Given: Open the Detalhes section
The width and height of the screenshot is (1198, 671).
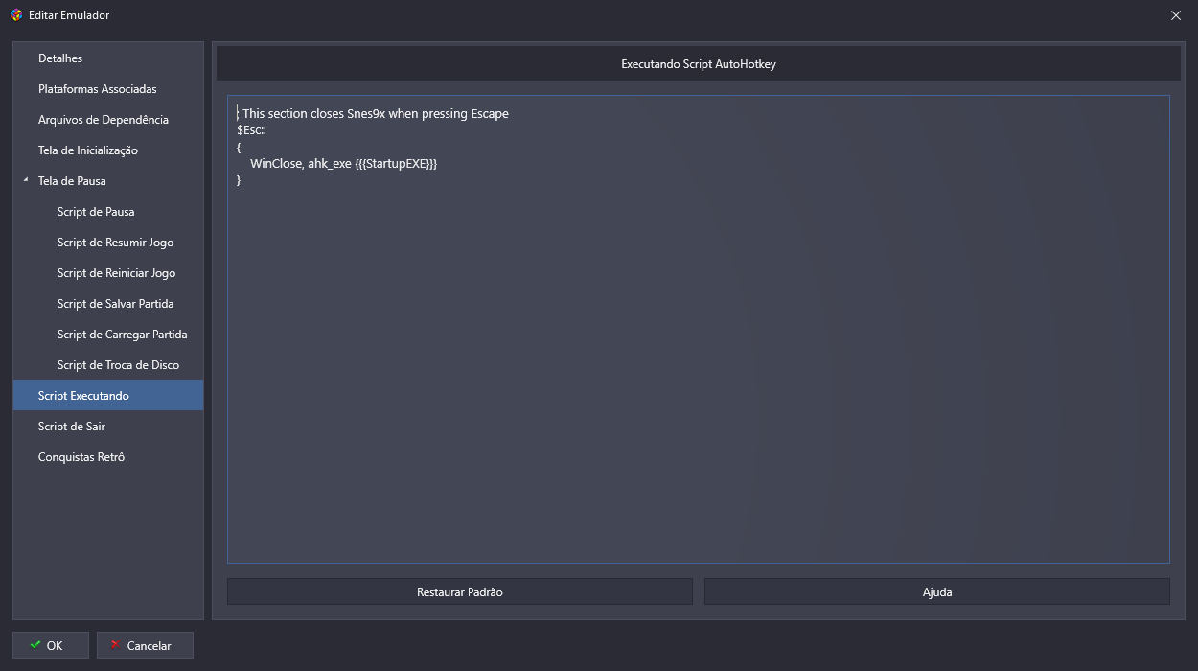Looking at the screenshot, I should coord(60,58).
